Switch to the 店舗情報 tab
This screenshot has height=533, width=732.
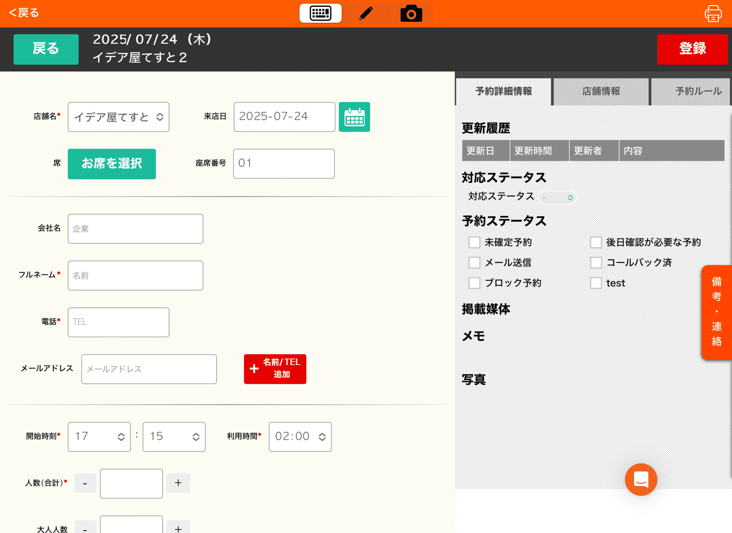point(601,92)
